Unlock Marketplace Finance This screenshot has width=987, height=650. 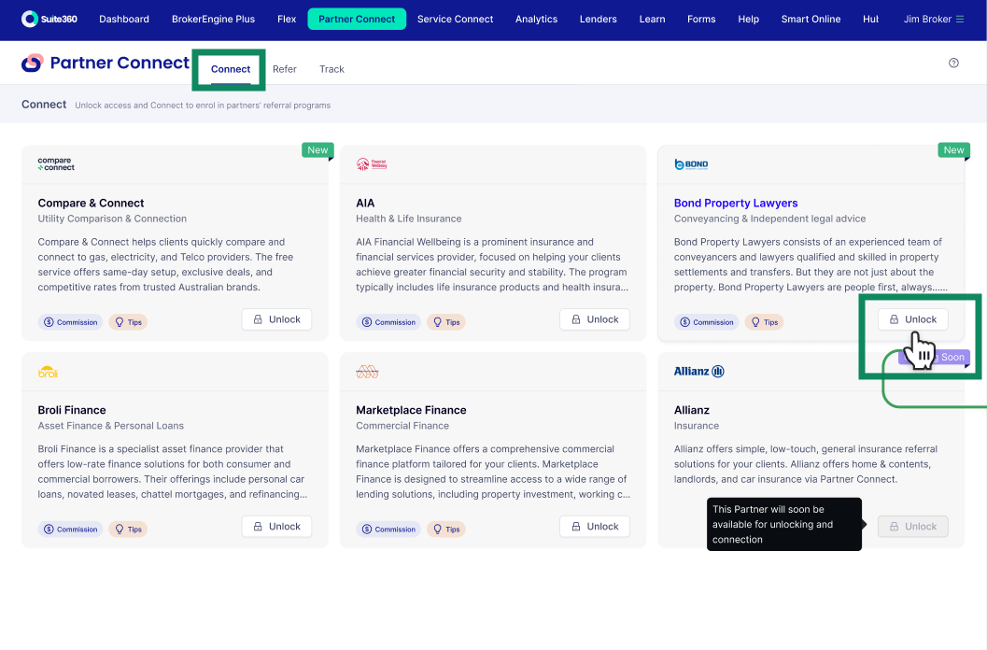[595, 527]
